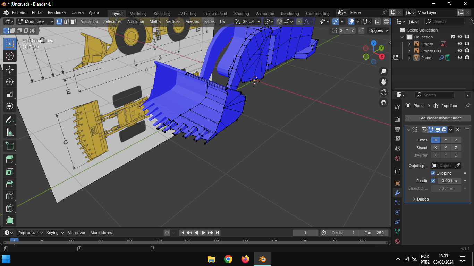Toggle the Fundir checkbox
The height and width of the screenshot is (266, 474).
(x=433, y=181)
